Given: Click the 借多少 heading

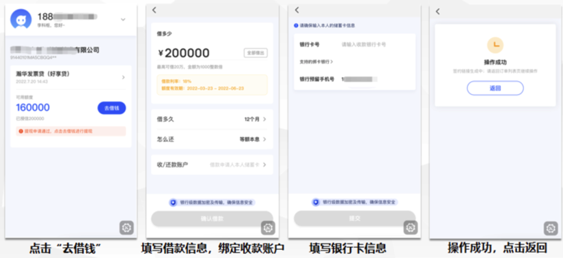Looking at the screenshot, I should click(165, 33).
